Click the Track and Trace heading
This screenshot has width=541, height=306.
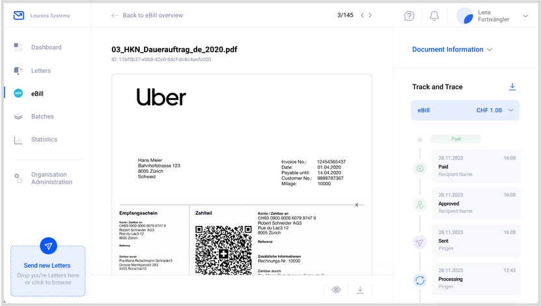pyautogui.click(x=437, y=87)
